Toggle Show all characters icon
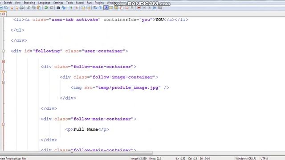 (101, 8)
